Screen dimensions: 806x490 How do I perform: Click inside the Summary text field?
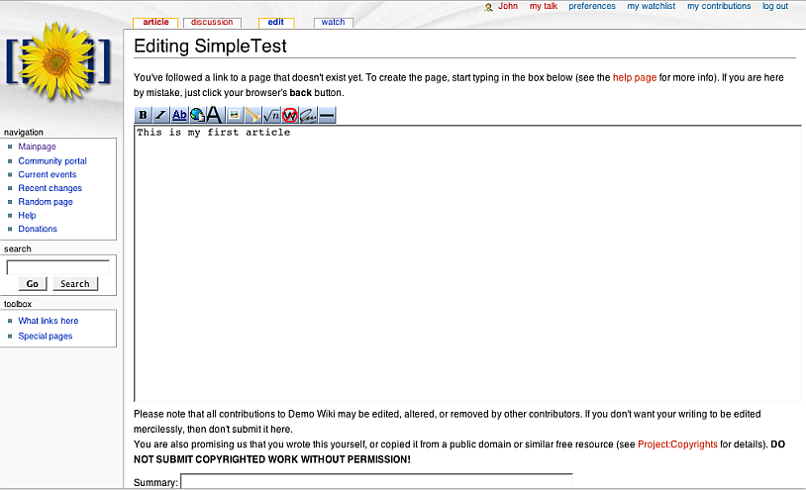click(x=376, y=481)
